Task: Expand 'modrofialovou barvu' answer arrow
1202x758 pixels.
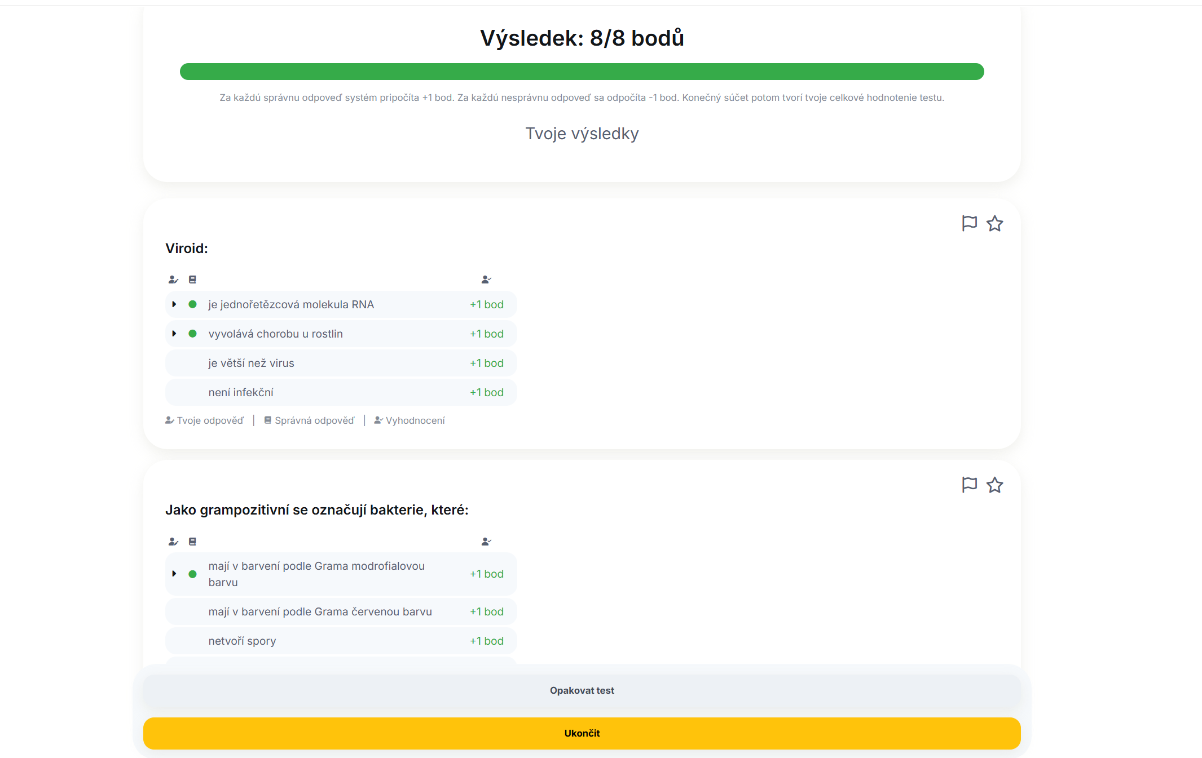Action: (174, 574)
